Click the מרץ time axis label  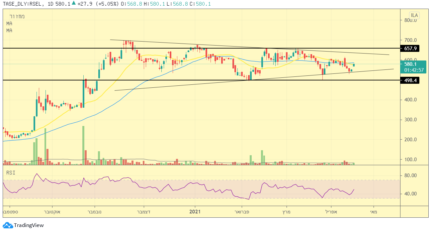(x=286, y=211)
